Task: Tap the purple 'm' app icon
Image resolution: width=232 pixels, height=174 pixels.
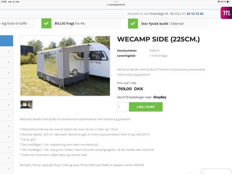Action: click(x=226, y=13)
